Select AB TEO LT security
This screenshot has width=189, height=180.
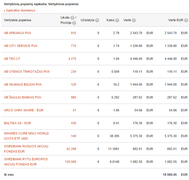[12, 59]
